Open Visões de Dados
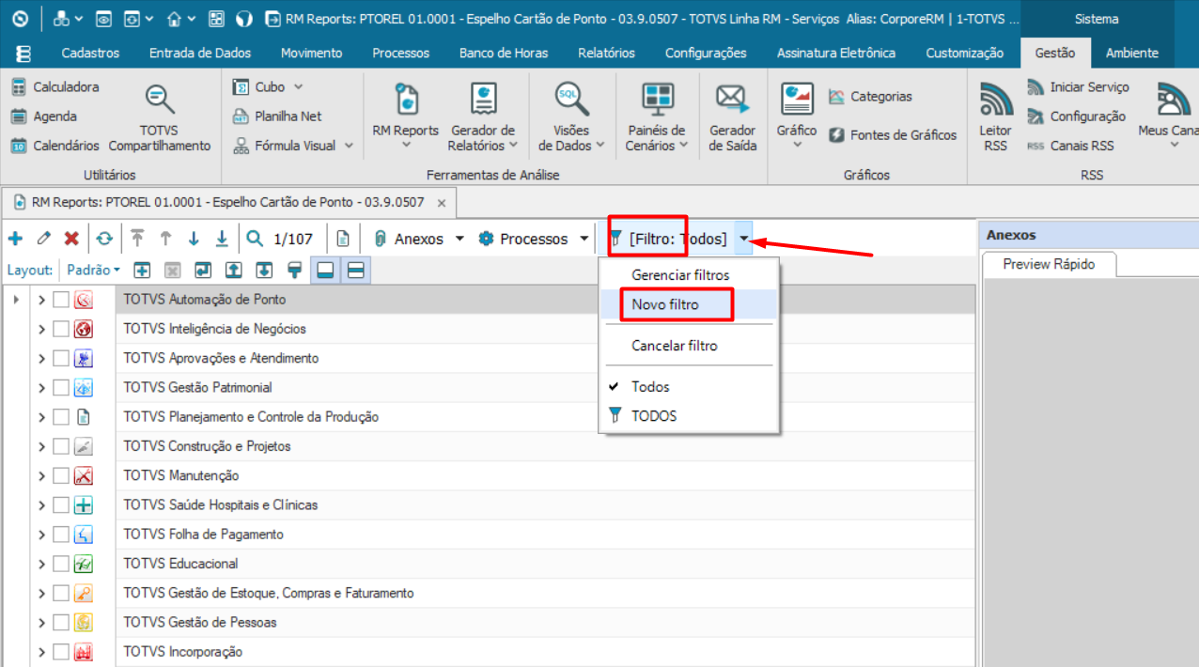This screenshot has height=667, width=1199. coord(570,116)
